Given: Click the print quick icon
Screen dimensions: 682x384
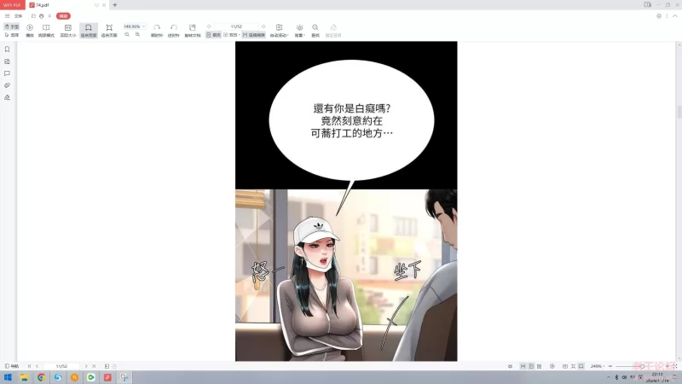Looking at the screenshot, I should [41, 16].
